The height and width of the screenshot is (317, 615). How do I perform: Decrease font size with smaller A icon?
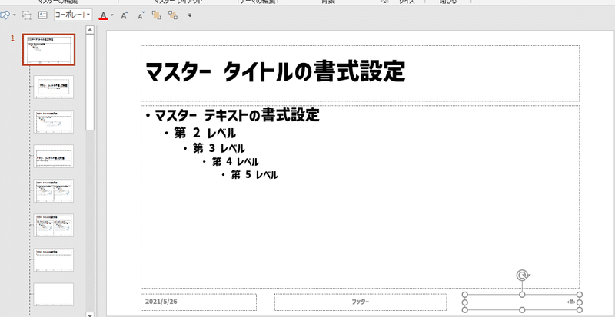click(141, 15)
